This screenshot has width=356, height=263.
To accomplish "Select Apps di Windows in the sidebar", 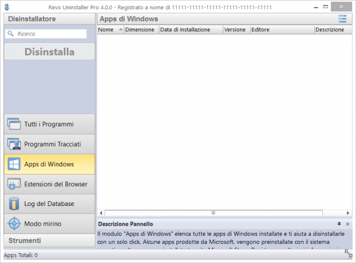I will (49, 164).
